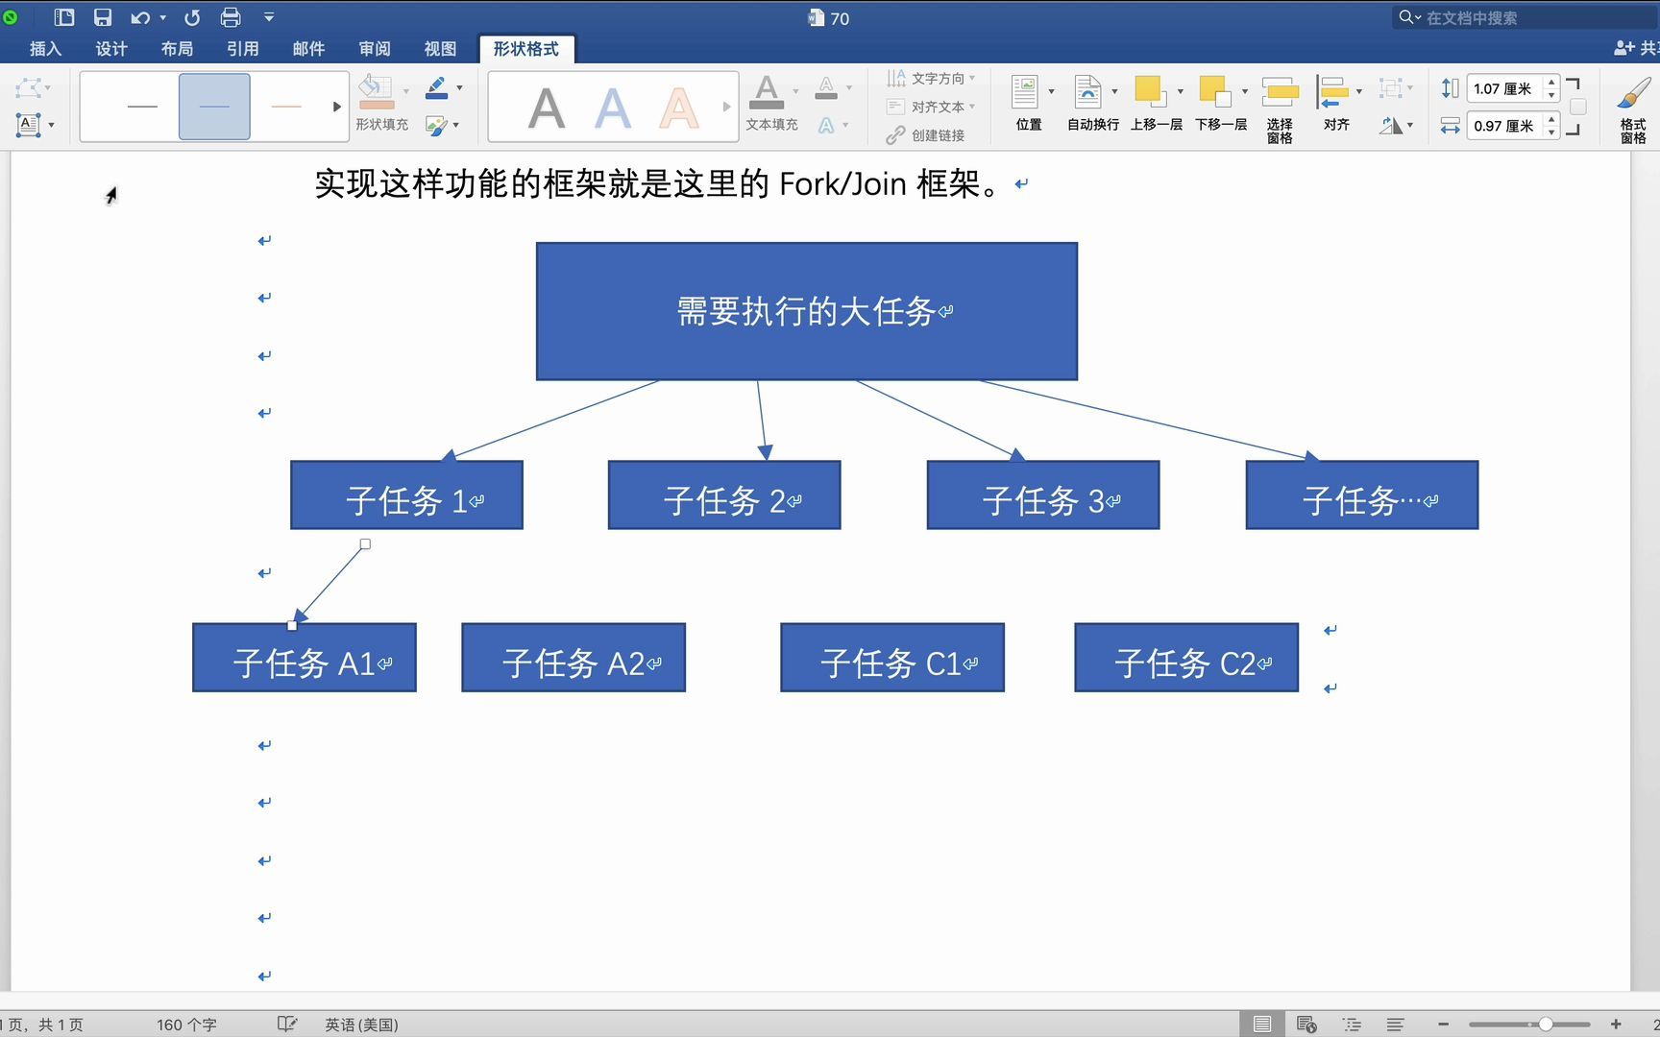1660x1037 pixels.
Task: Expand the WordArt styles gallery arrow
Action: (x=726, y=107)
